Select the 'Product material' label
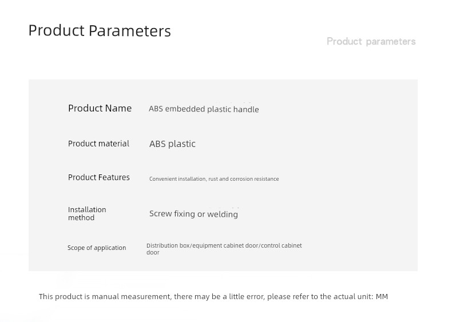This screenshot has width=452, height=322. (x=98, y=144)
